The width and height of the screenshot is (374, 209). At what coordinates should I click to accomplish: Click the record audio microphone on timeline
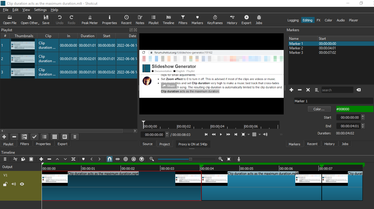239,159
